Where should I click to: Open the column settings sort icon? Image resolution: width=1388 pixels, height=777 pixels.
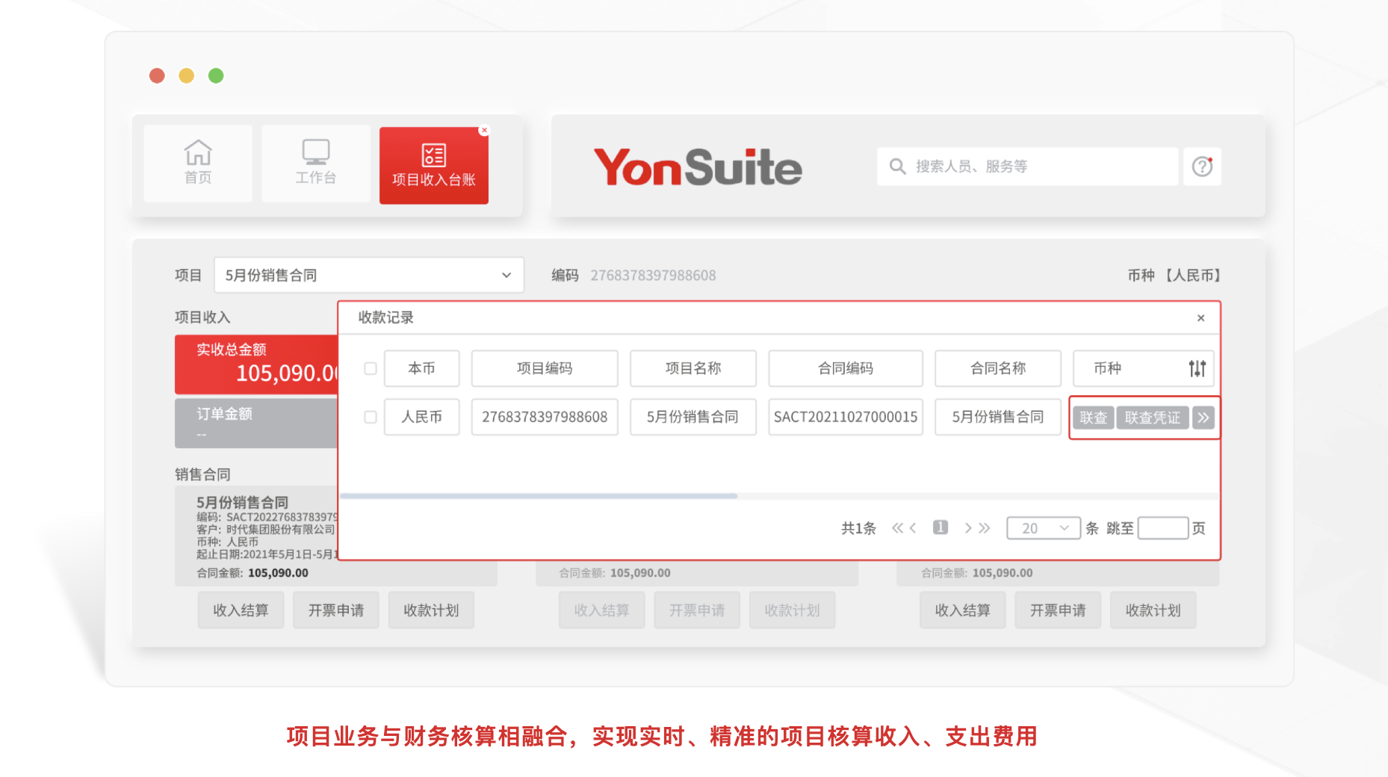pos(1197,368)
